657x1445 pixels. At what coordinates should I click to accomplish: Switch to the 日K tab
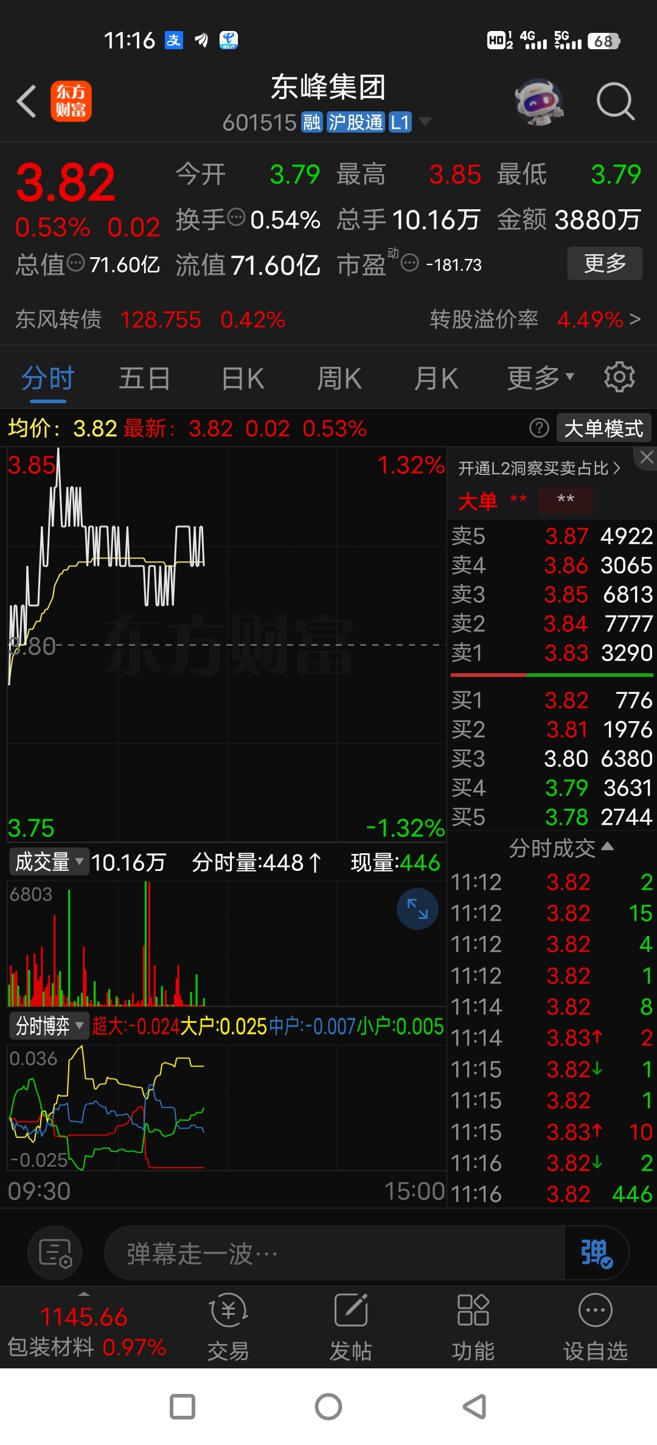243,378
